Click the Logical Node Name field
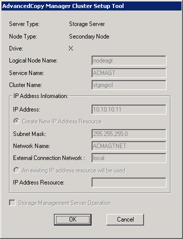Image resolution: width=183 pixels, height=239 pixels. click(129, 60)
